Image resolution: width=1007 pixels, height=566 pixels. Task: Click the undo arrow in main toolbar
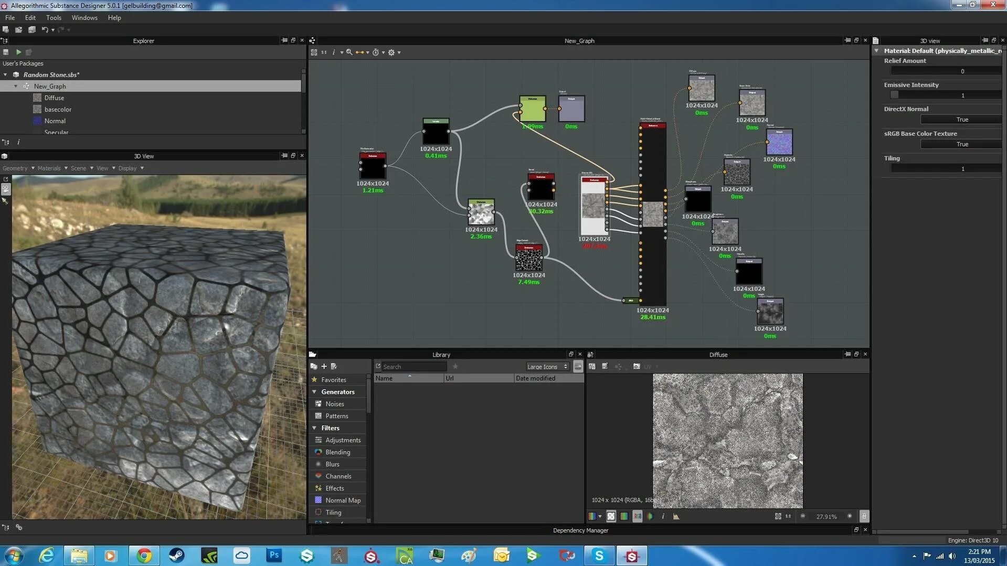pos(45,30)
